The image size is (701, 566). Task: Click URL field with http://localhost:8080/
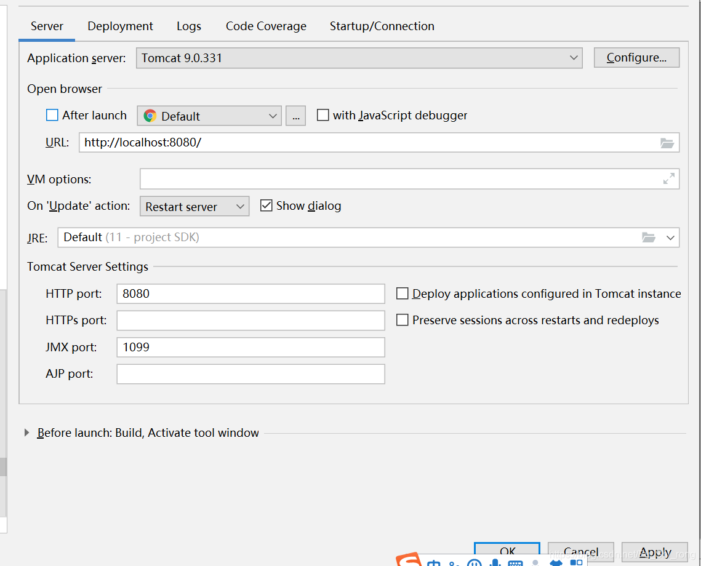379,143
